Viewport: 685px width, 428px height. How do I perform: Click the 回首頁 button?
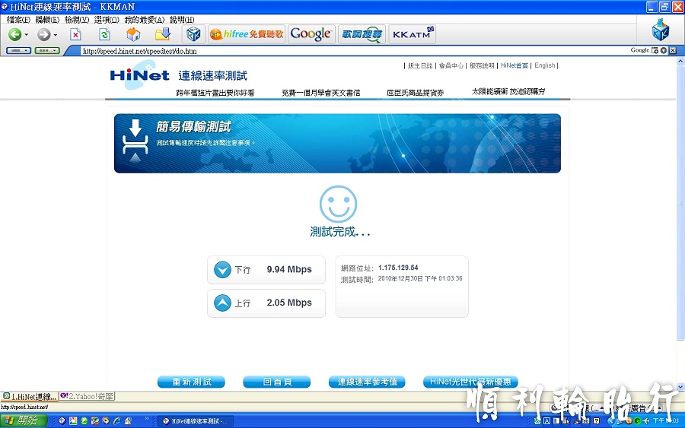click(x=277, y=382)
